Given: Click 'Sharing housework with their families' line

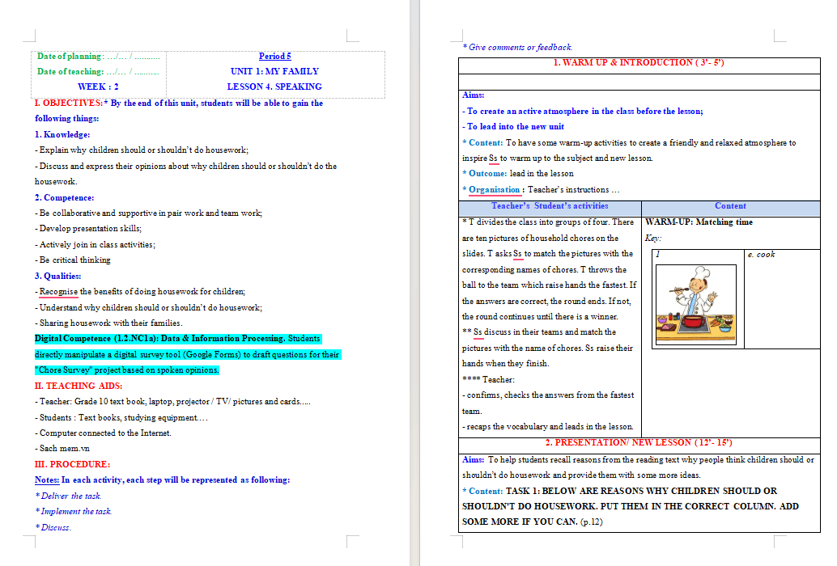Looking at the screenshot, I should (109, 323).
